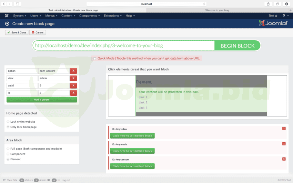This screenshot has height=183, width=293.
Task: Delete the 'catid' parameter with red X
Action: coord(73,85)
